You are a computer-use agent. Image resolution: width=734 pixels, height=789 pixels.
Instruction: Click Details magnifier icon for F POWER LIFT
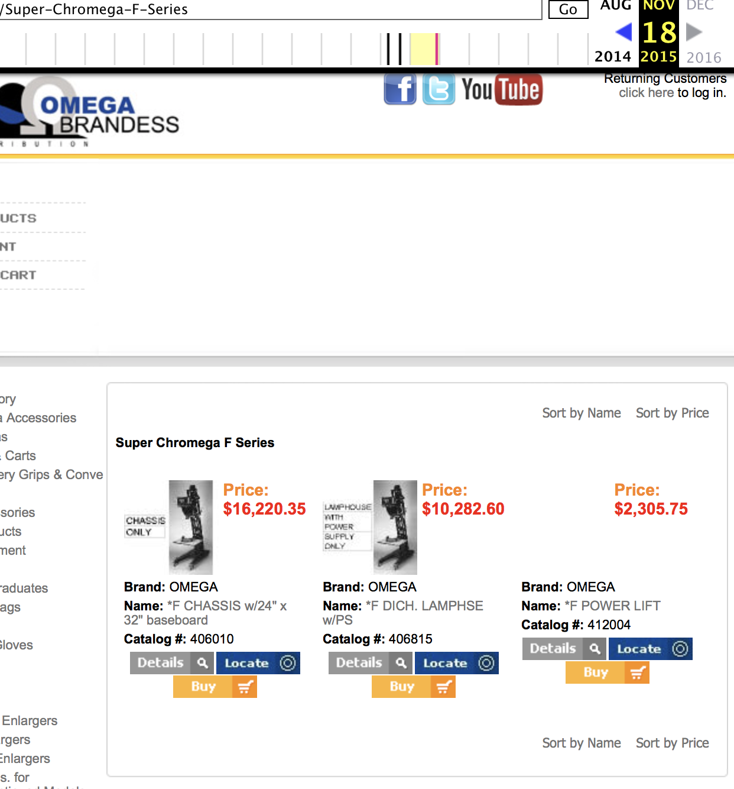coord(595,649)
